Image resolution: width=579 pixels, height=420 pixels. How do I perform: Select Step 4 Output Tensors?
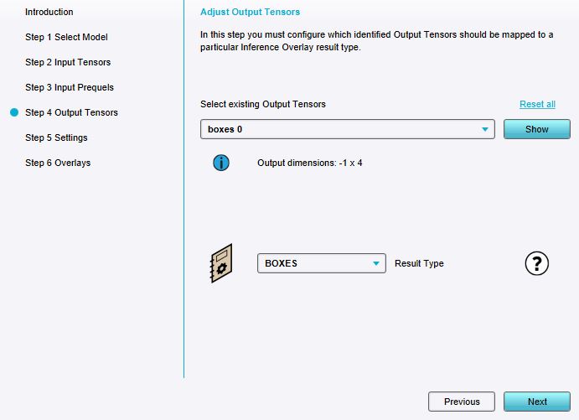[x=71, y=112]
